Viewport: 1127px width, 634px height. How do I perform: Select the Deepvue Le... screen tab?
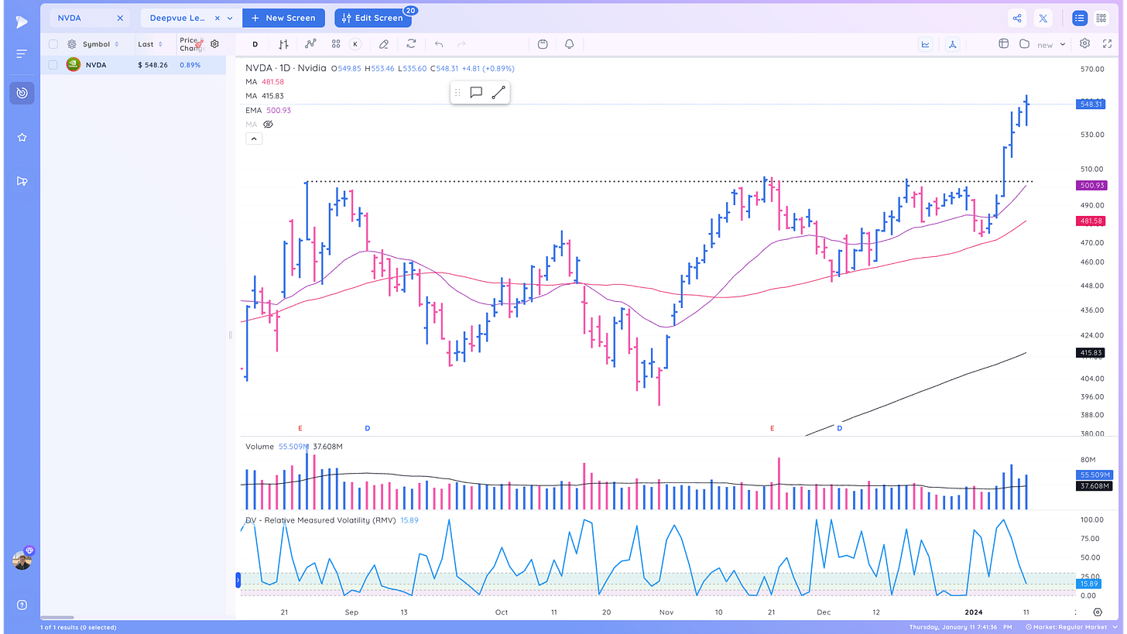[178, 18]
